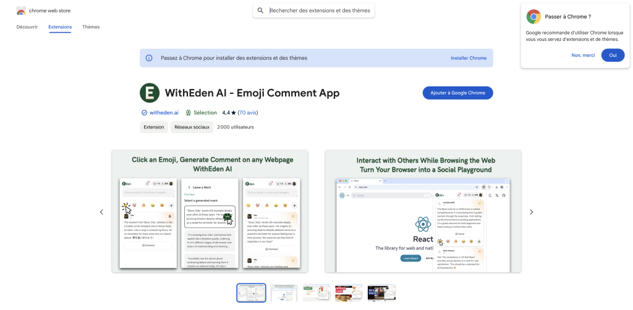The height and width of the screenshot is (310, 633).
Task: Click the Réseaux sociaux category chip
Action: pyautogui.click(x=192, y=127)
